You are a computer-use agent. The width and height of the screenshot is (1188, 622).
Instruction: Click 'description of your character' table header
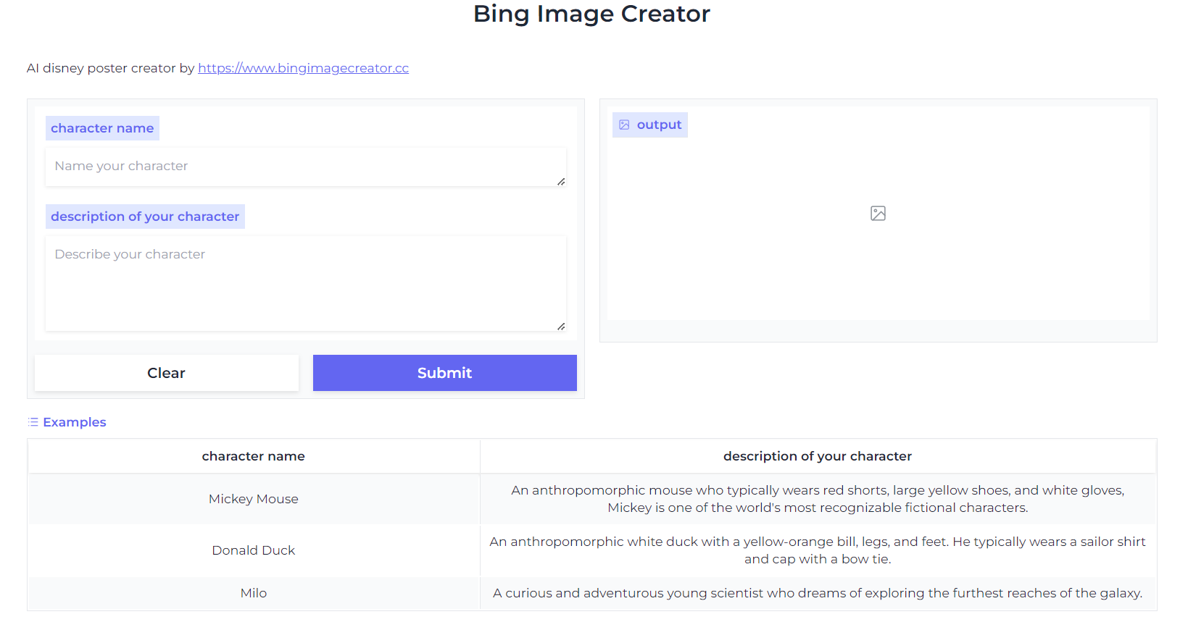click(817, 456)
